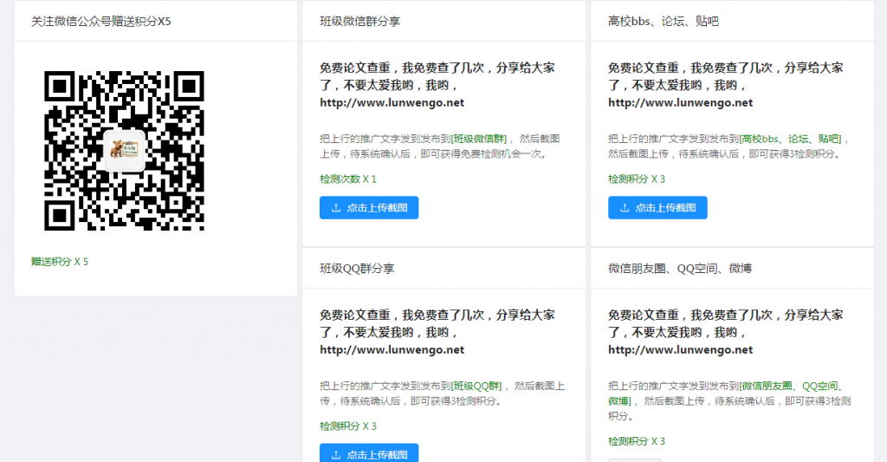
Task: Click the lunwengo.net URL in 班级QQ群分享 card
Action: 392,349
